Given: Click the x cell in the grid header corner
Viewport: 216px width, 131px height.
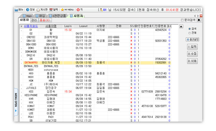Looking at the screenshot, I should point(21,26).
